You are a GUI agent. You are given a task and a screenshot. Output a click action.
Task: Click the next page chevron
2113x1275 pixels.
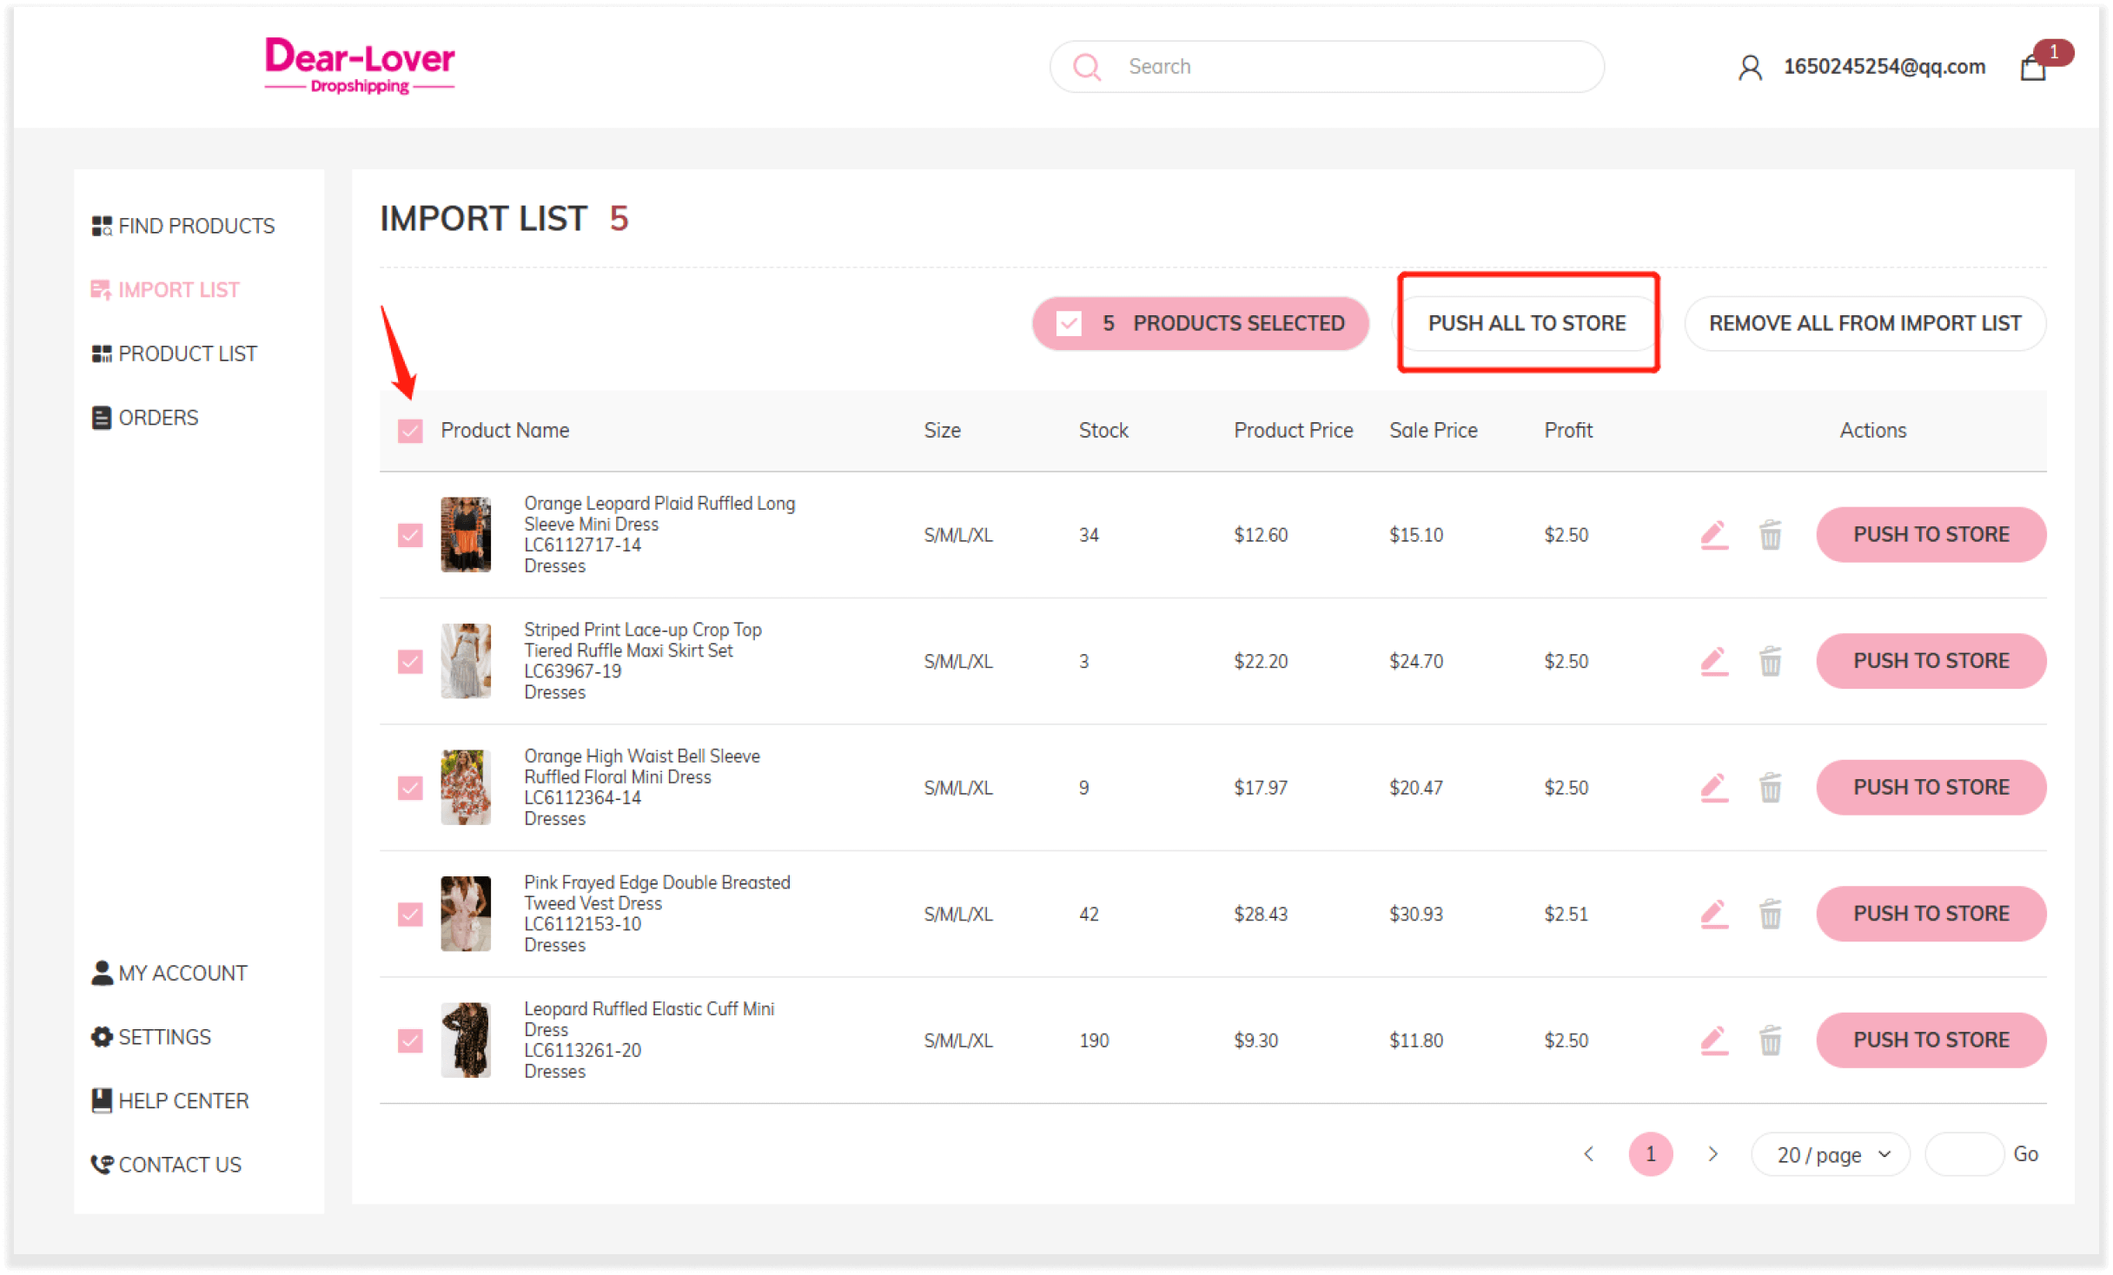coord(1712,1153)
